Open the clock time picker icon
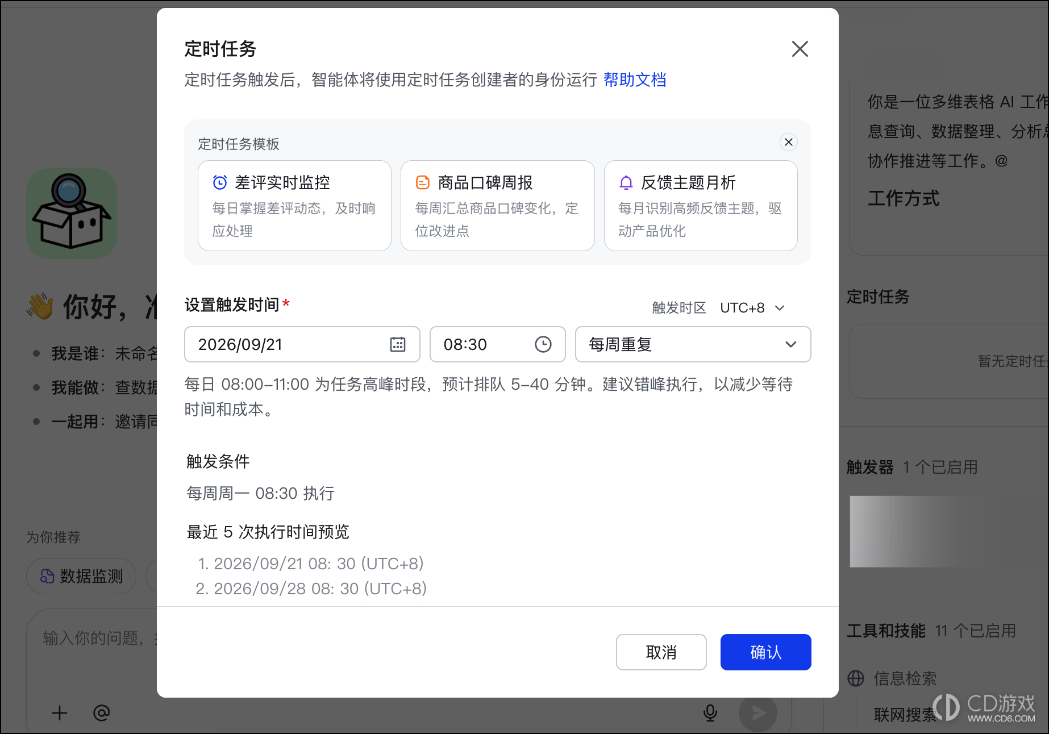The height and width of the screenshot is (734, 1049). [x=543, y=344]
